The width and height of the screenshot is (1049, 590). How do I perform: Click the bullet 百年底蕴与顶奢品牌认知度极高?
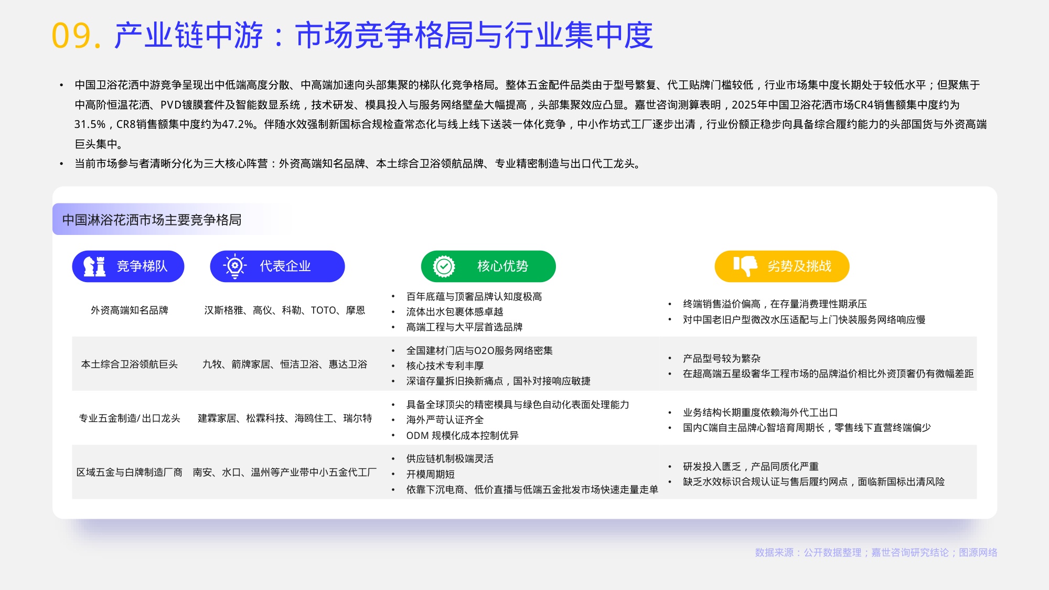474,297
